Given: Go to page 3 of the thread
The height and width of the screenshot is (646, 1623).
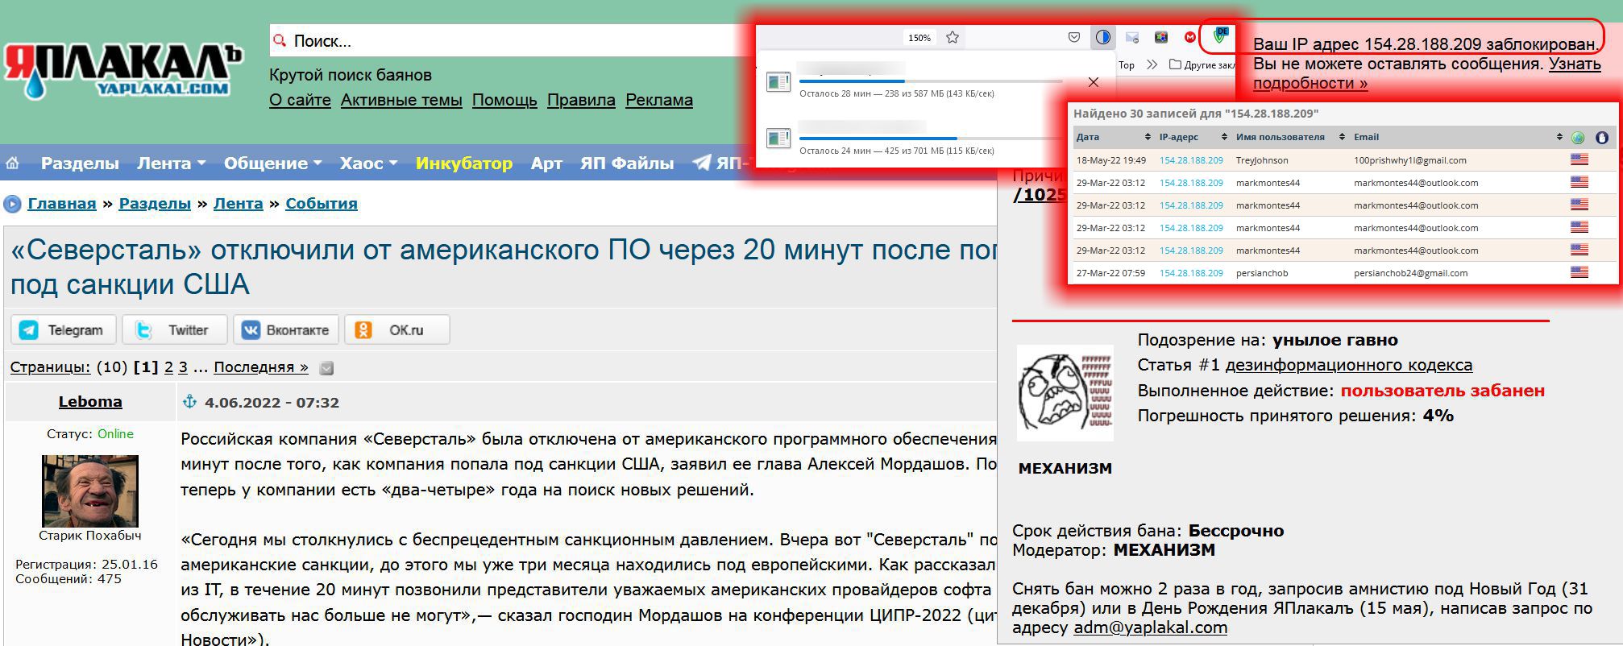Looking at the screenshot, I should click(183, 367).
